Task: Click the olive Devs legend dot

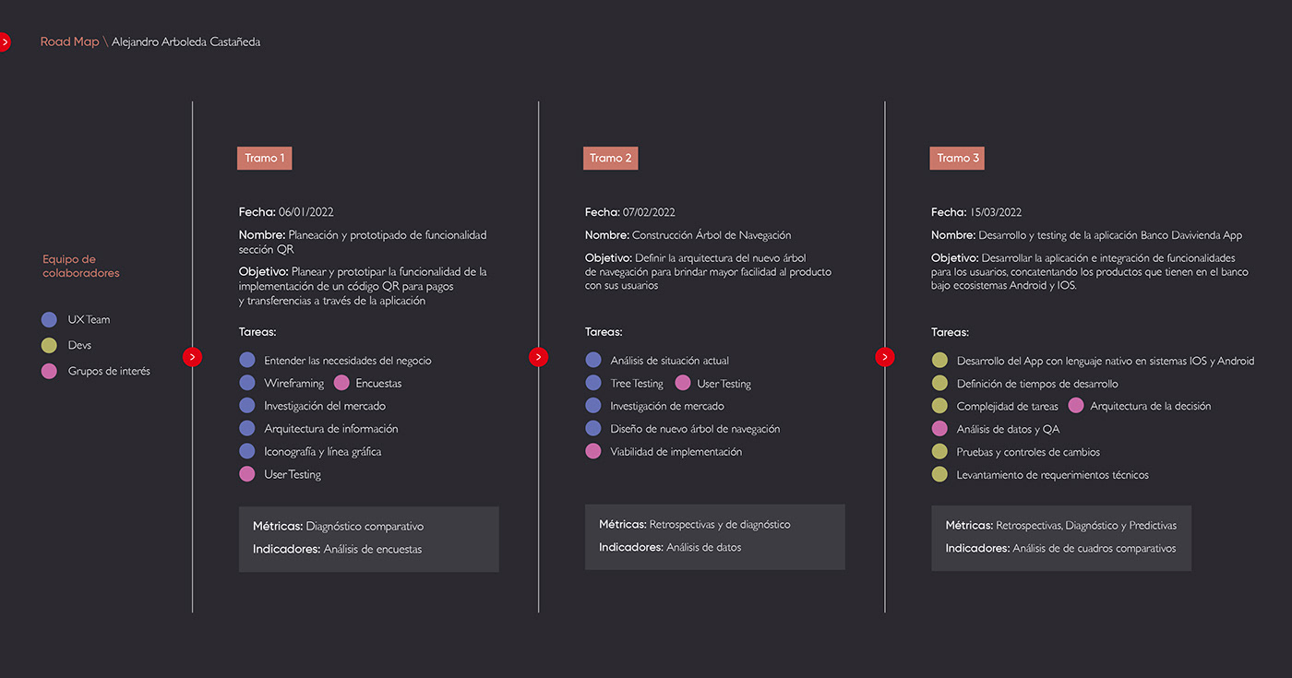Action: coord(50,346)
